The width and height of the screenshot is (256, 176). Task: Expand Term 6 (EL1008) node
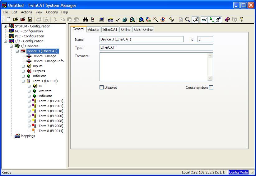click(x=29, y=121)
